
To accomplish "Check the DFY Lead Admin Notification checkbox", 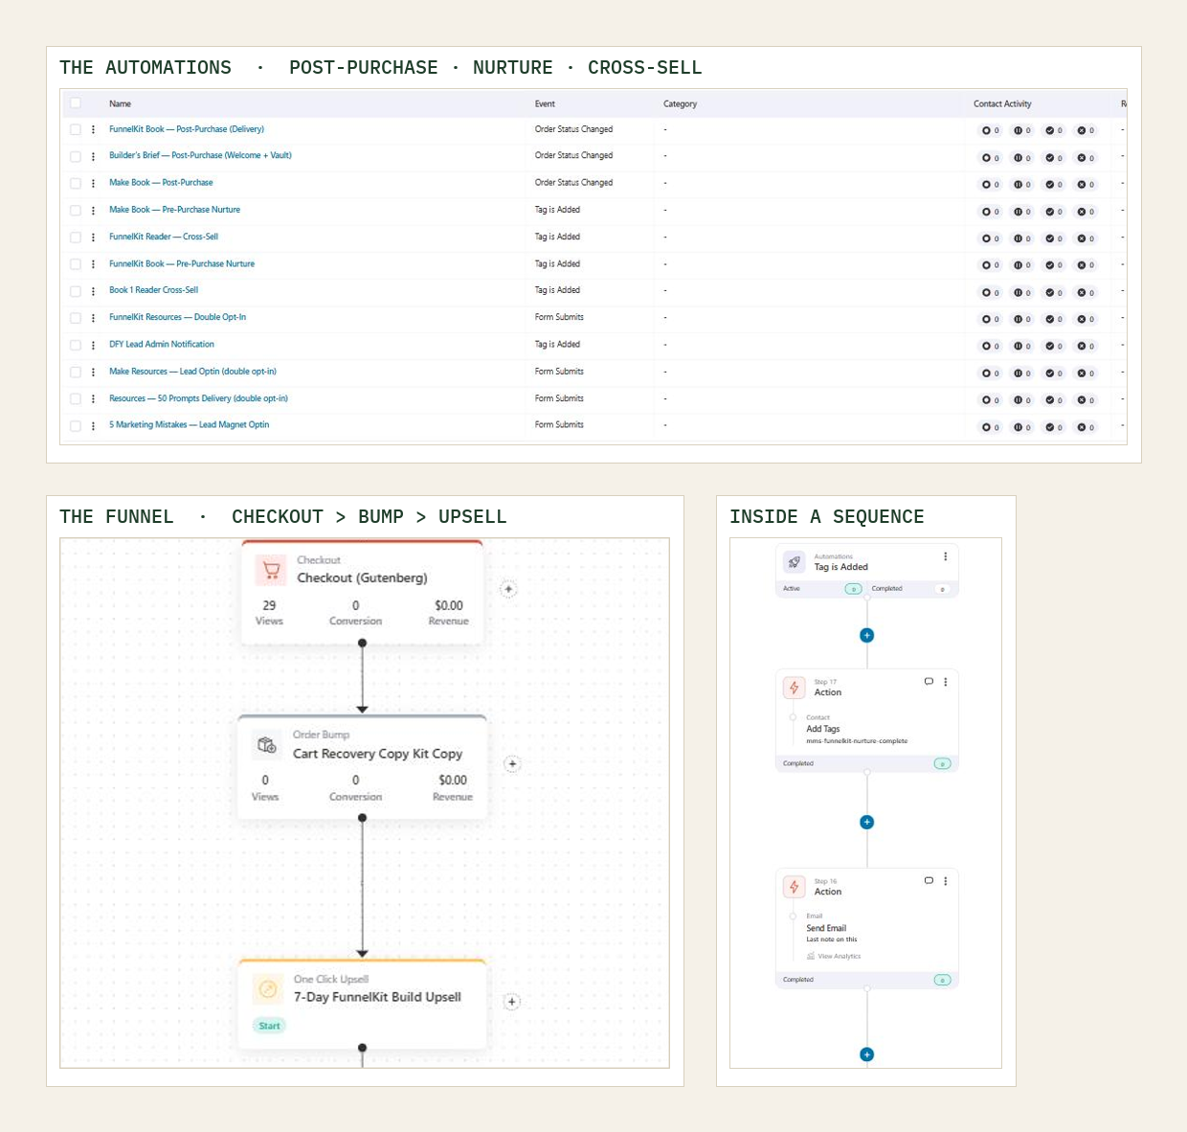I will point(76,345).
